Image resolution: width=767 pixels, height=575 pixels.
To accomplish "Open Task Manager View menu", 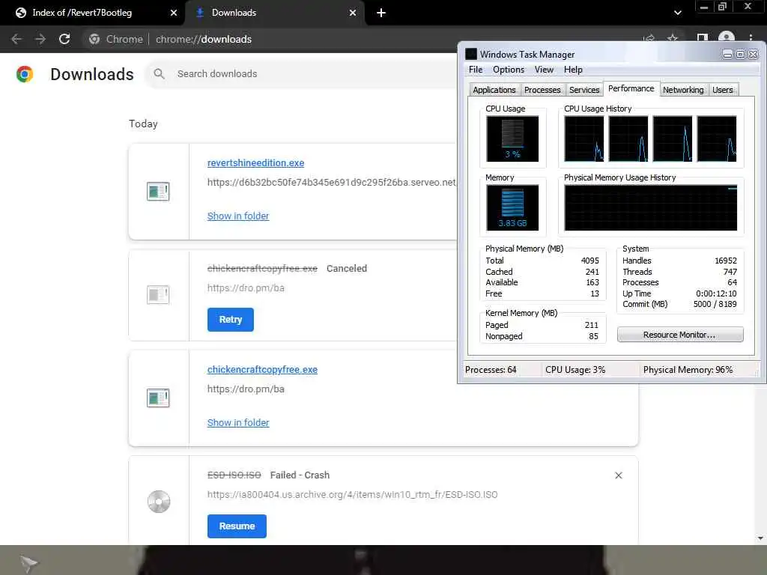I will (x=544, y=70).
